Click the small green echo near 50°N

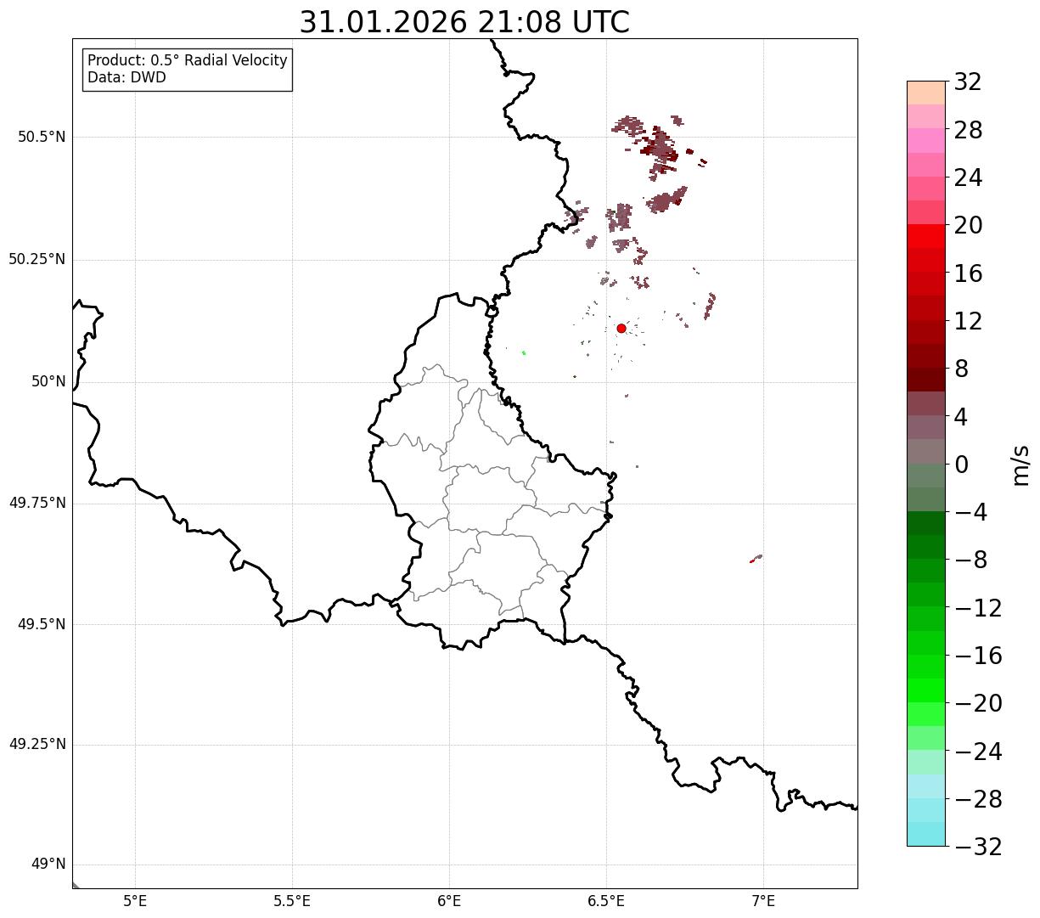click(x=524, y=352)
